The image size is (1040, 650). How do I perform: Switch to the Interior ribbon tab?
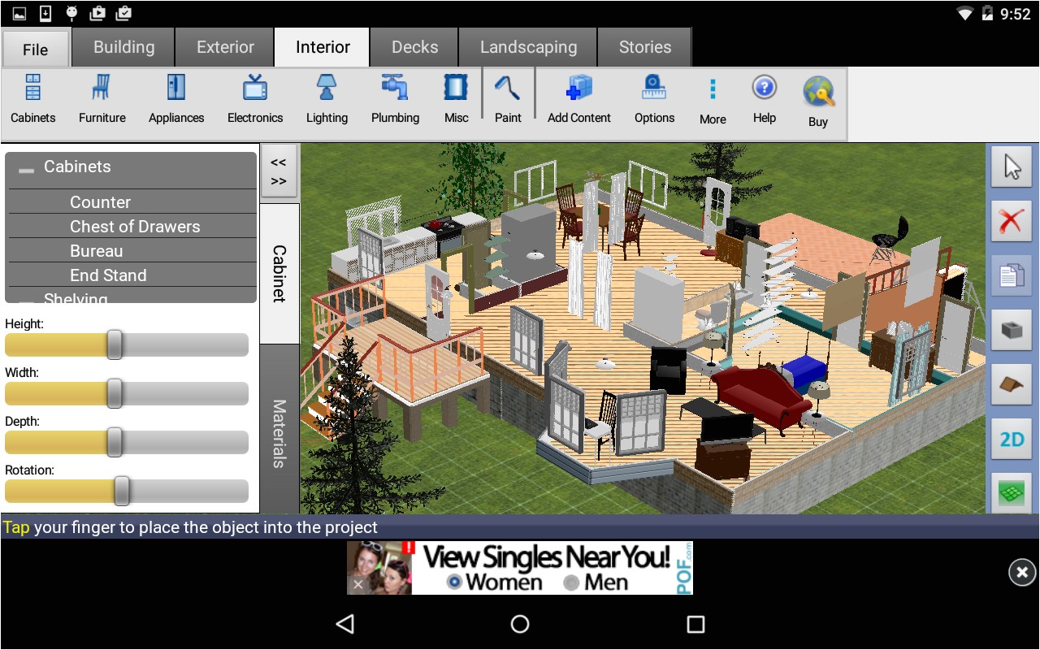pyautogui.click(x=321, y=46)
